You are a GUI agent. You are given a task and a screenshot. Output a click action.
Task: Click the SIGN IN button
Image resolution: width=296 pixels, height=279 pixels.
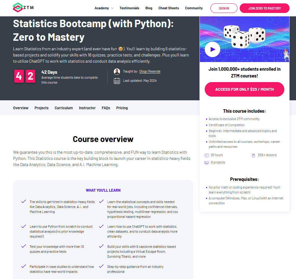pos(224,8)
